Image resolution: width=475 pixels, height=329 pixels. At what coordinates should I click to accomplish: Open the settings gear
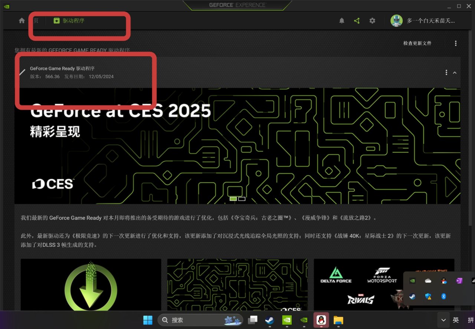pyautogui.click(x=372, y=21)
